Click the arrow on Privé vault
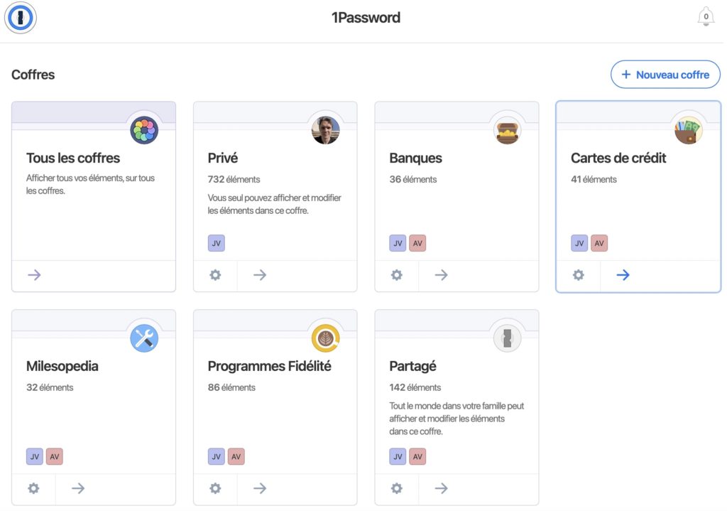The image size is (727, 511). coord(260,275)
